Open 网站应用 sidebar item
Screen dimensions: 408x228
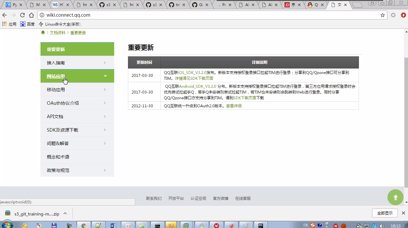pos(77,76)
